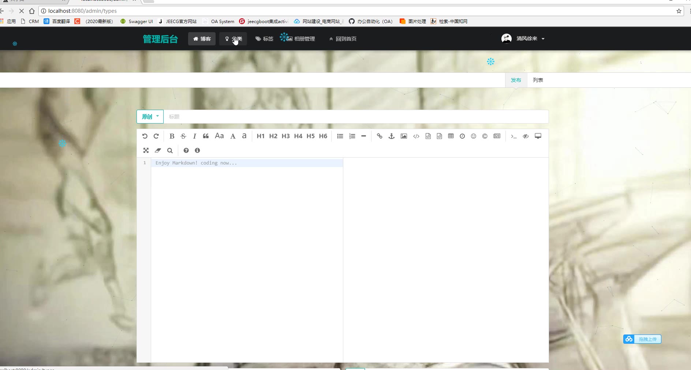This screenshot has height=370, width=691.
Task: Insert an H6 heading
Action: [x=323, y=136]
